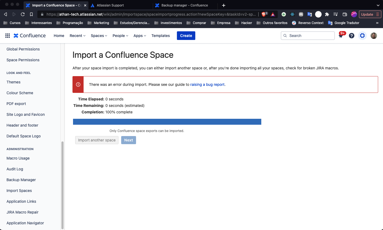The width and height of the screenshot is (383, 230).
Task: Click the browser address bar URL
Action: pyautogui.click(x=151, y=14)
